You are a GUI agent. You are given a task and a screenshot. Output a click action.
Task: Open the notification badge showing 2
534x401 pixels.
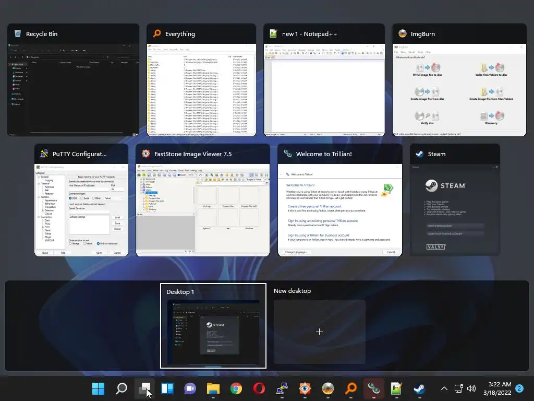tap(519, 388)
